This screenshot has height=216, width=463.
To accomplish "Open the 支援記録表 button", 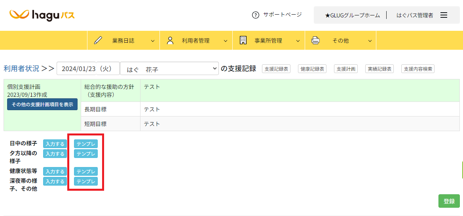I will pyautogui.click(x=276, y=69).
